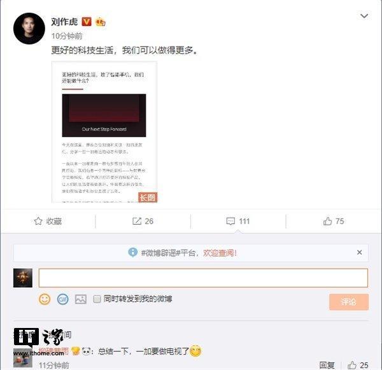382x370 pixels.
Task: Click 回复 on the first comment
Action: [x=327, y=365]
